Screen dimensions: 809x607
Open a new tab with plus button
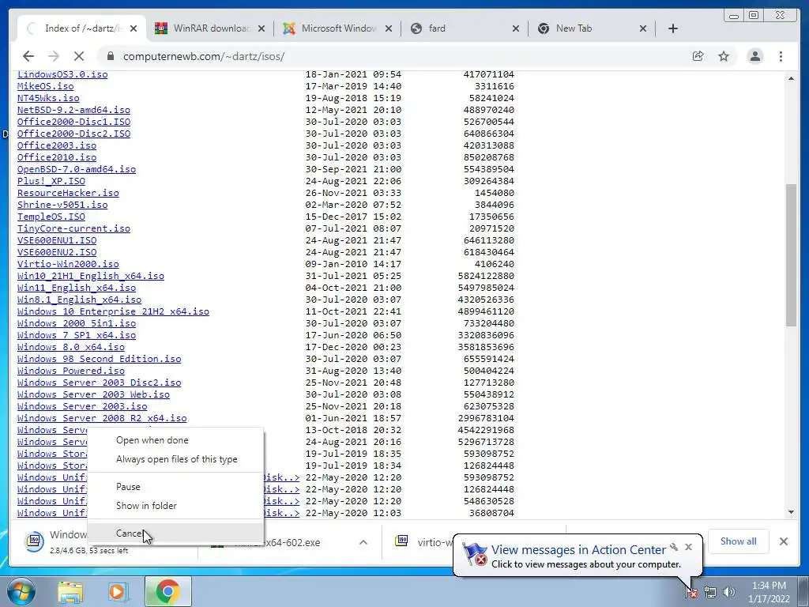pyautogui.click(x=673, y=28)
